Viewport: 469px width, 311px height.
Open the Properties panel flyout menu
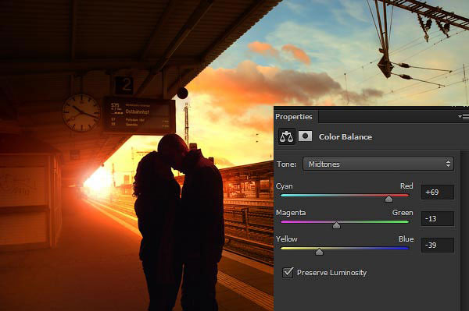[464, 117]
